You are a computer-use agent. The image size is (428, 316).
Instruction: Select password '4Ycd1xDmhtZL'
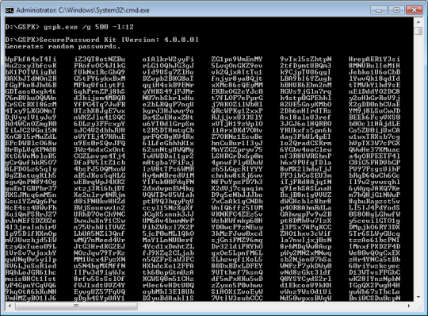click(x=168, y=246)
